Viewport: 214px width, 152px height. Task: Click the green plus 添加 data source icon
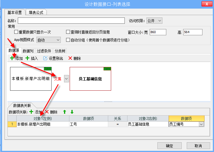[12, 58]
